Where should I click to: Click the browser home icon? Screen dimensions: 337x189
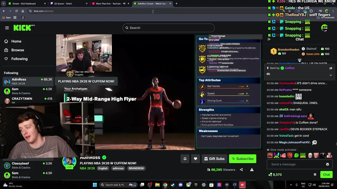23,11
